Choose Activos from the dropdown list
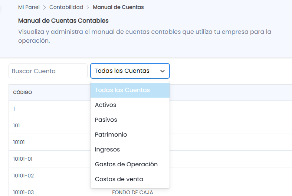 click(x=130, y=105)
